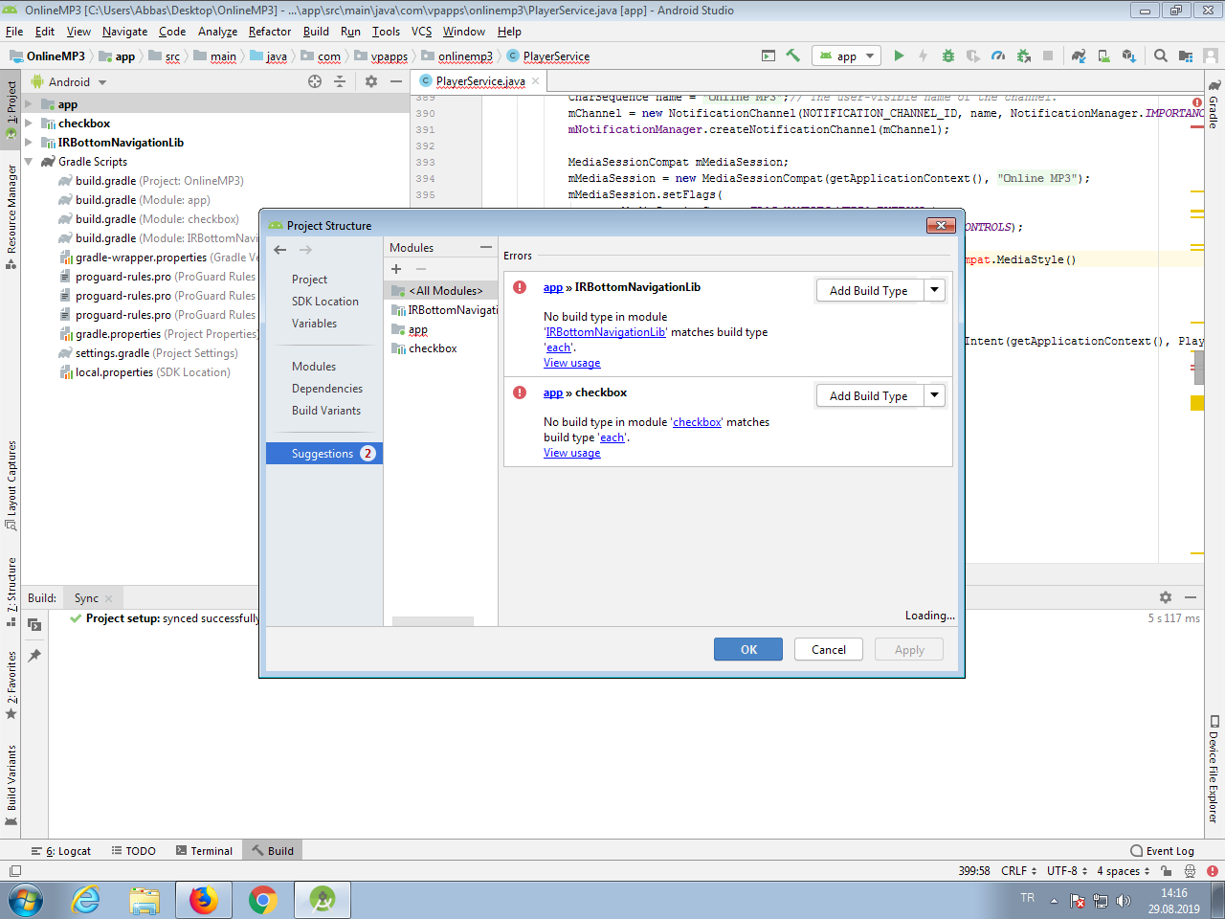
Task: Select SDK Location in Project Structure
Action: [x=325, y=302]
